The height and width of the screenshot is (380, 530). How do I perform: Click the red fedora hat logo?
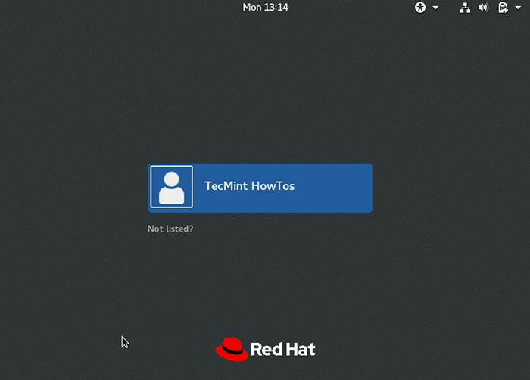pyautogui.click(x=231, y=349)
